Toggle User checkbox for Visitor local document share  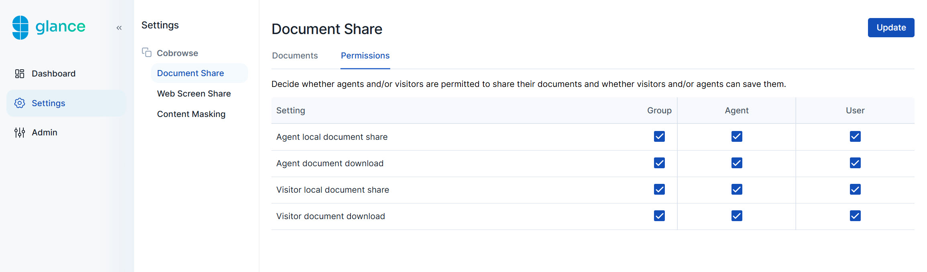point(855,189)
